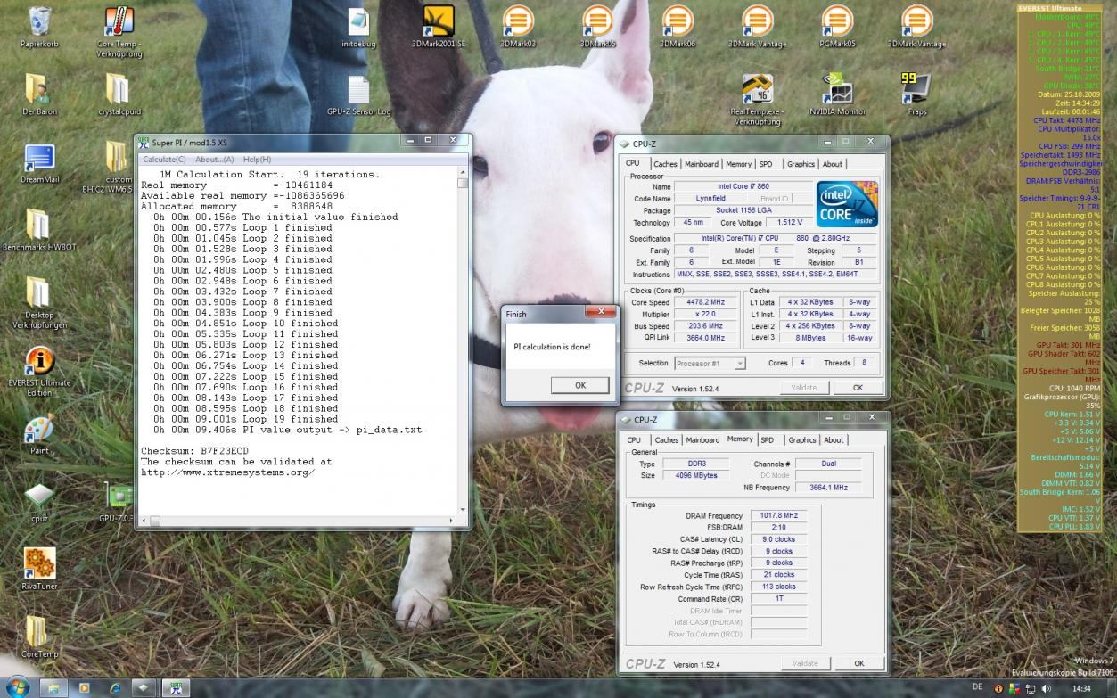This screenshot has width=1117, height=698.
Task: Open Graphics tab in lower CPU-Z
Action: tap(801, 439)
